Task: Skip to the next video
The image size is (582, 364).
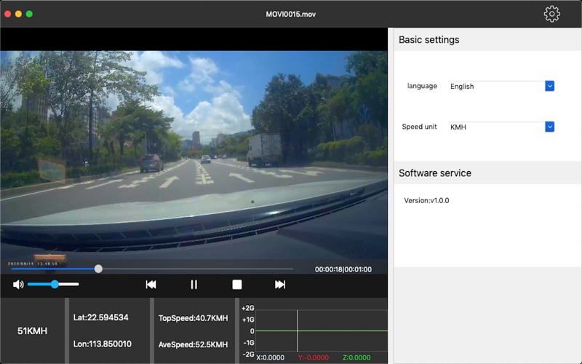Action: [x=280, y=285]
